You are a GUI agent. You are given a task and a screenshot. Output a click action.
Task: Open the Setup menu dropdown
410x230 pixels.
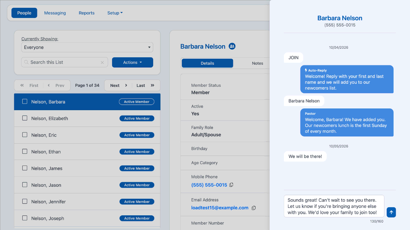(115, 13)
